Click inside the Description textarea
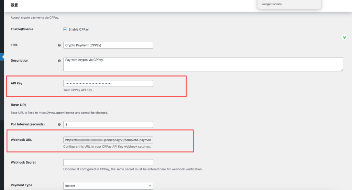The height and width of the screenshot is (190, 352). 203,64
